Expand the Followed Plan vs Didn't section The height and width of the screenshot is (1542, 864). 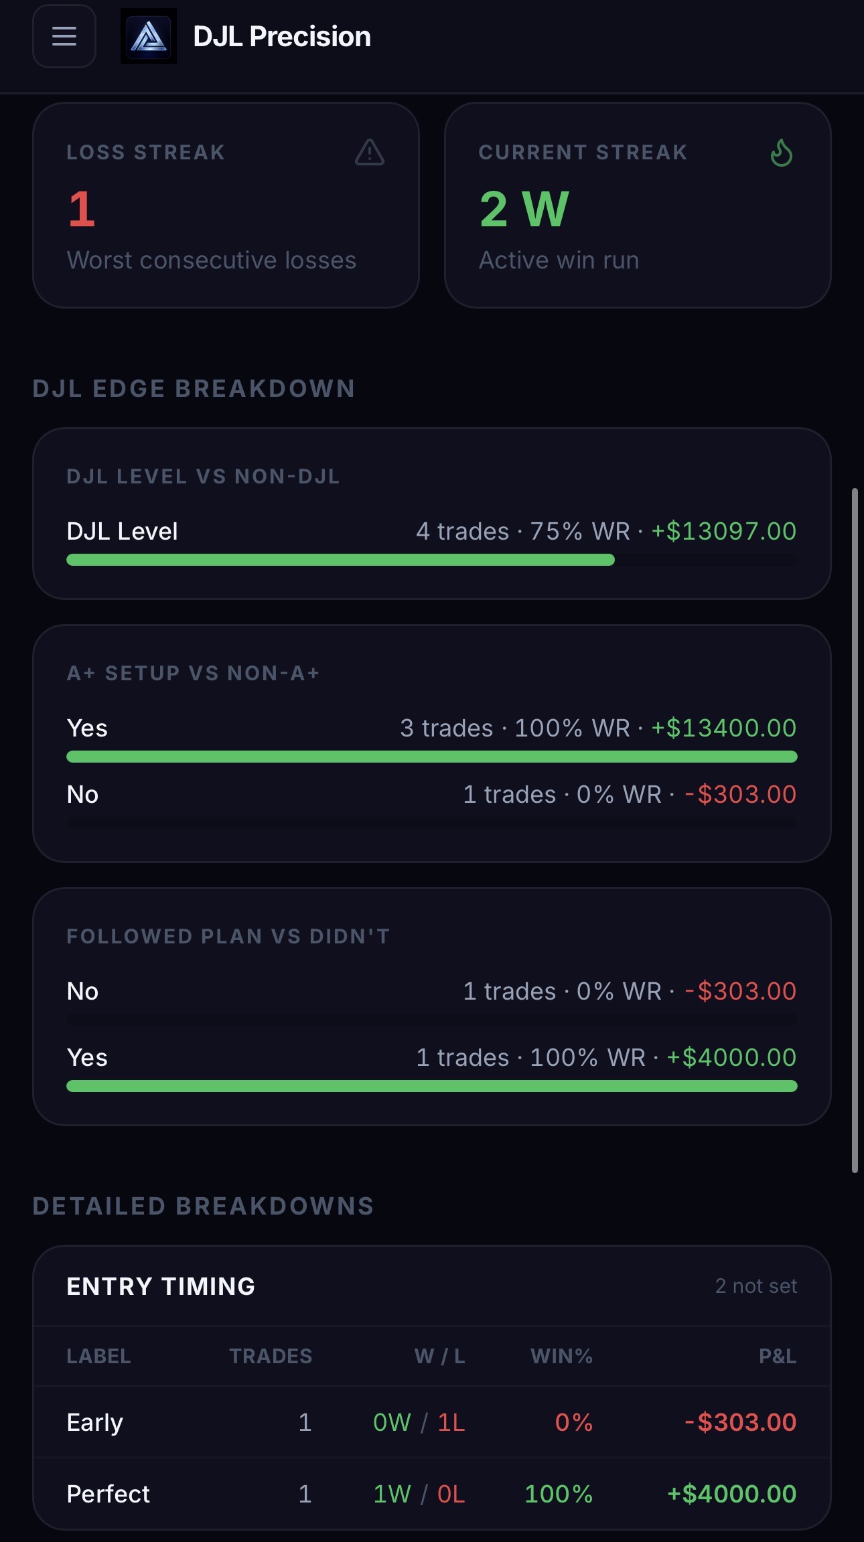coord(432,1004)
